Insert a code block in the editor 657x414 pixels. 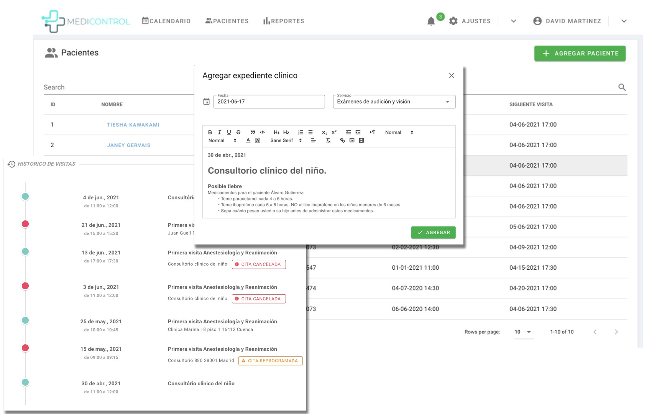pyautogui.click(x=262, y=132)
